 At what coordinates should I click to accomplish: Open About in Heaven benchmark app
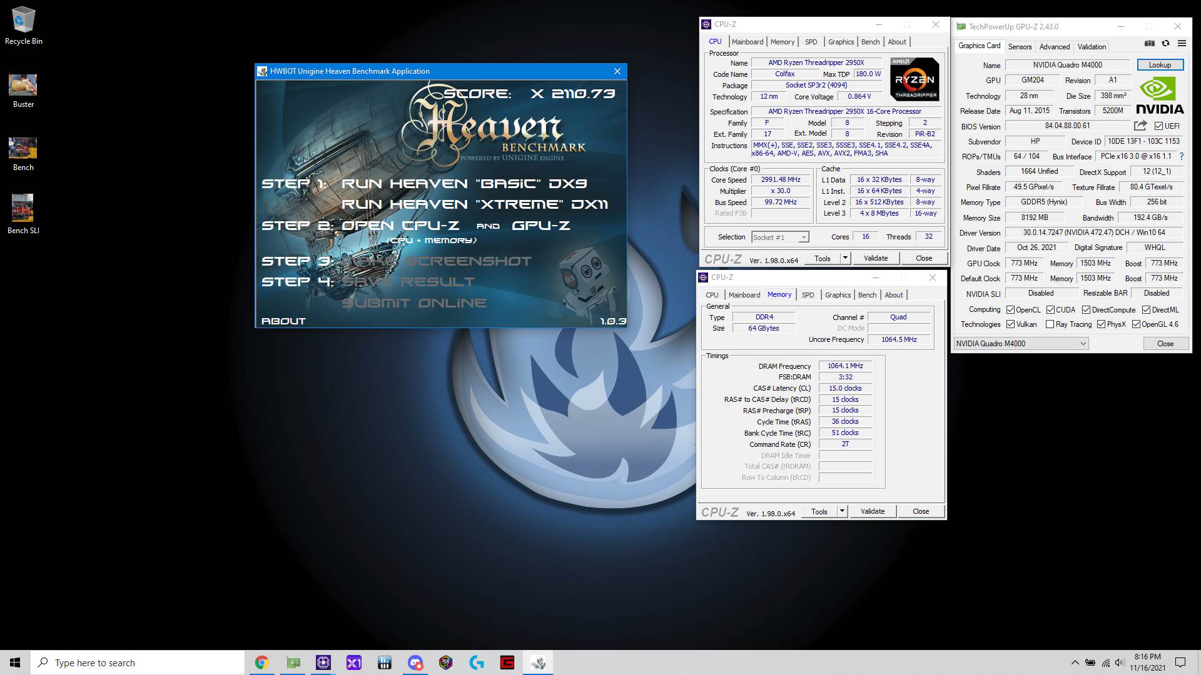(283, 321)
